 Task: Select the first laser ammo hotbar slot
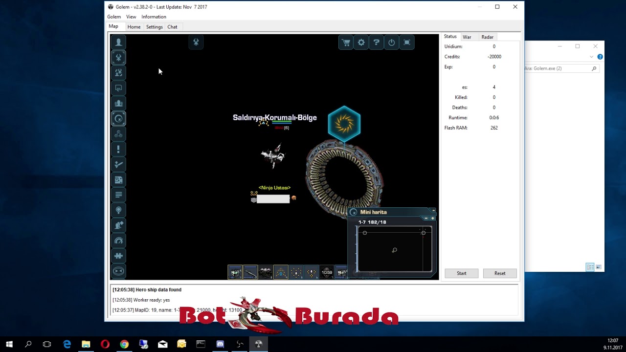tap(235, 272)
